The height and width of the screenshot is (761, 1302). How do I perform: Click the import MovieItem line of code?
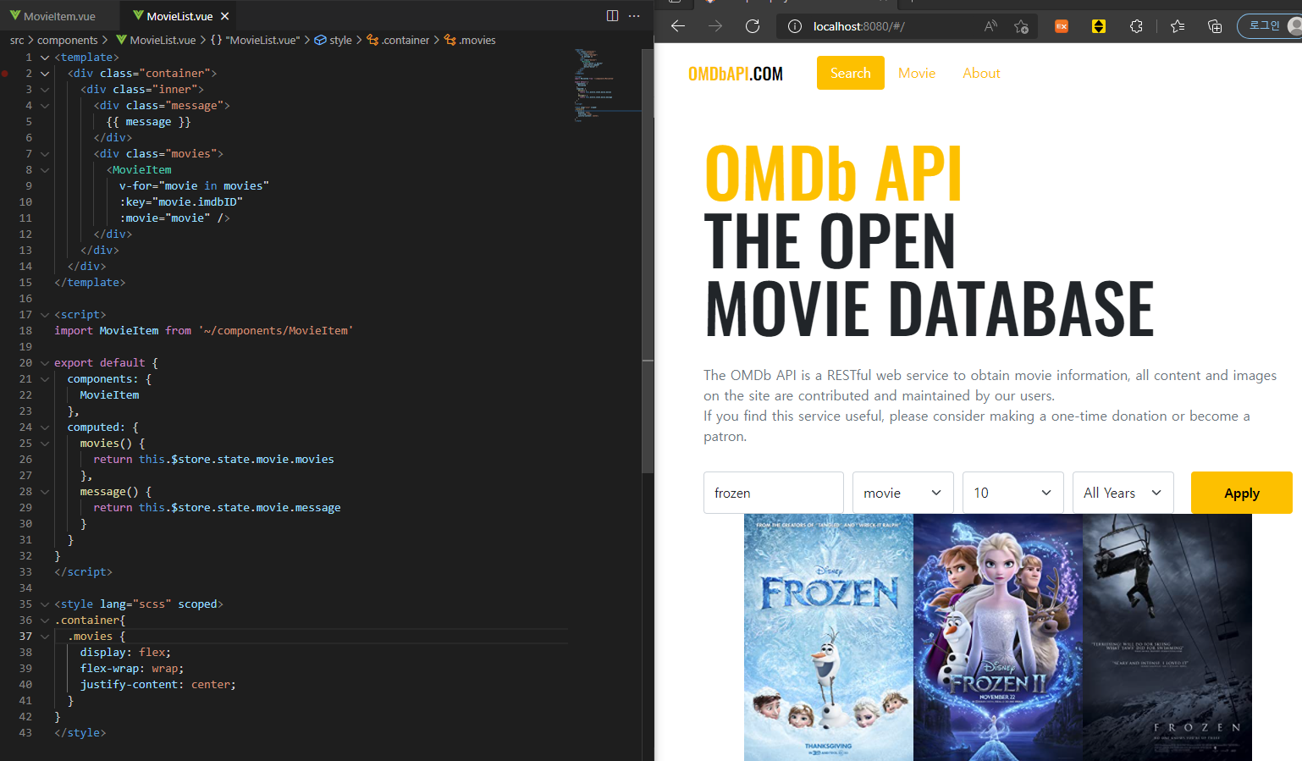203,331
